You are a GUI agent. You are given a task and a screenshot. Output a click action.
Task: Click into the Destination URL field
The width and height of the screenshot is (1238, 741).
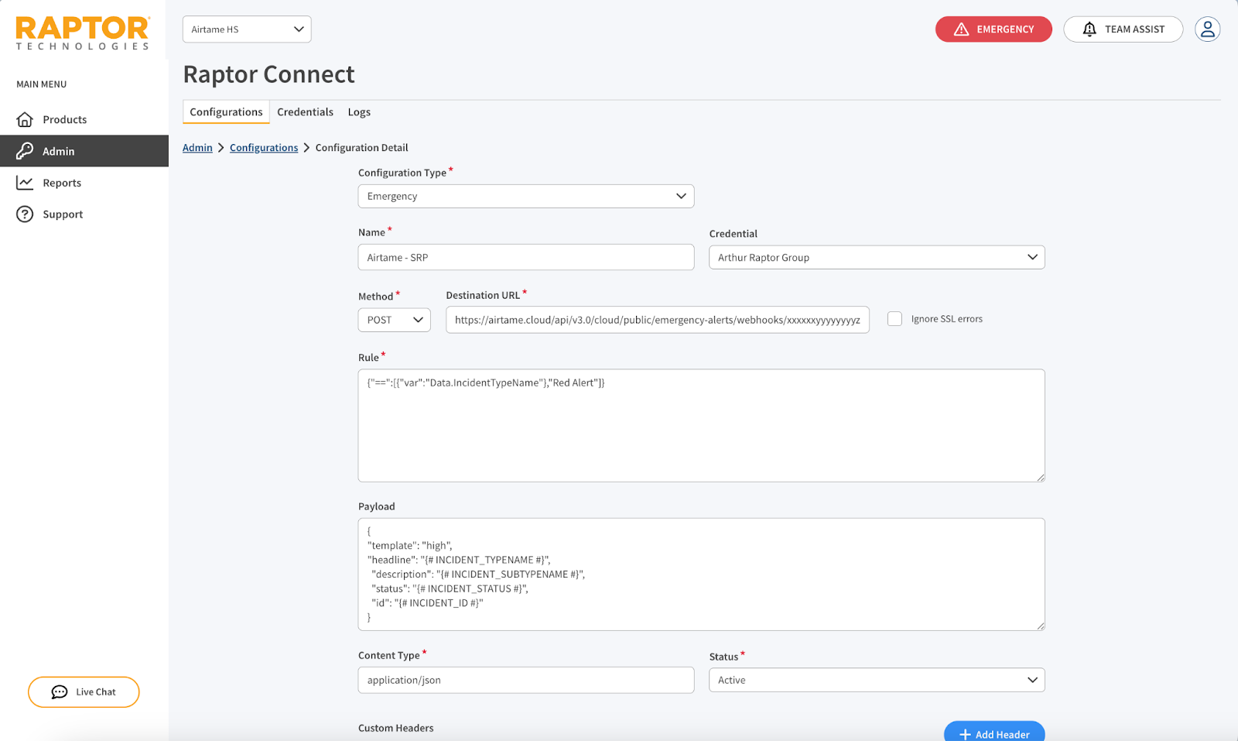658,320
